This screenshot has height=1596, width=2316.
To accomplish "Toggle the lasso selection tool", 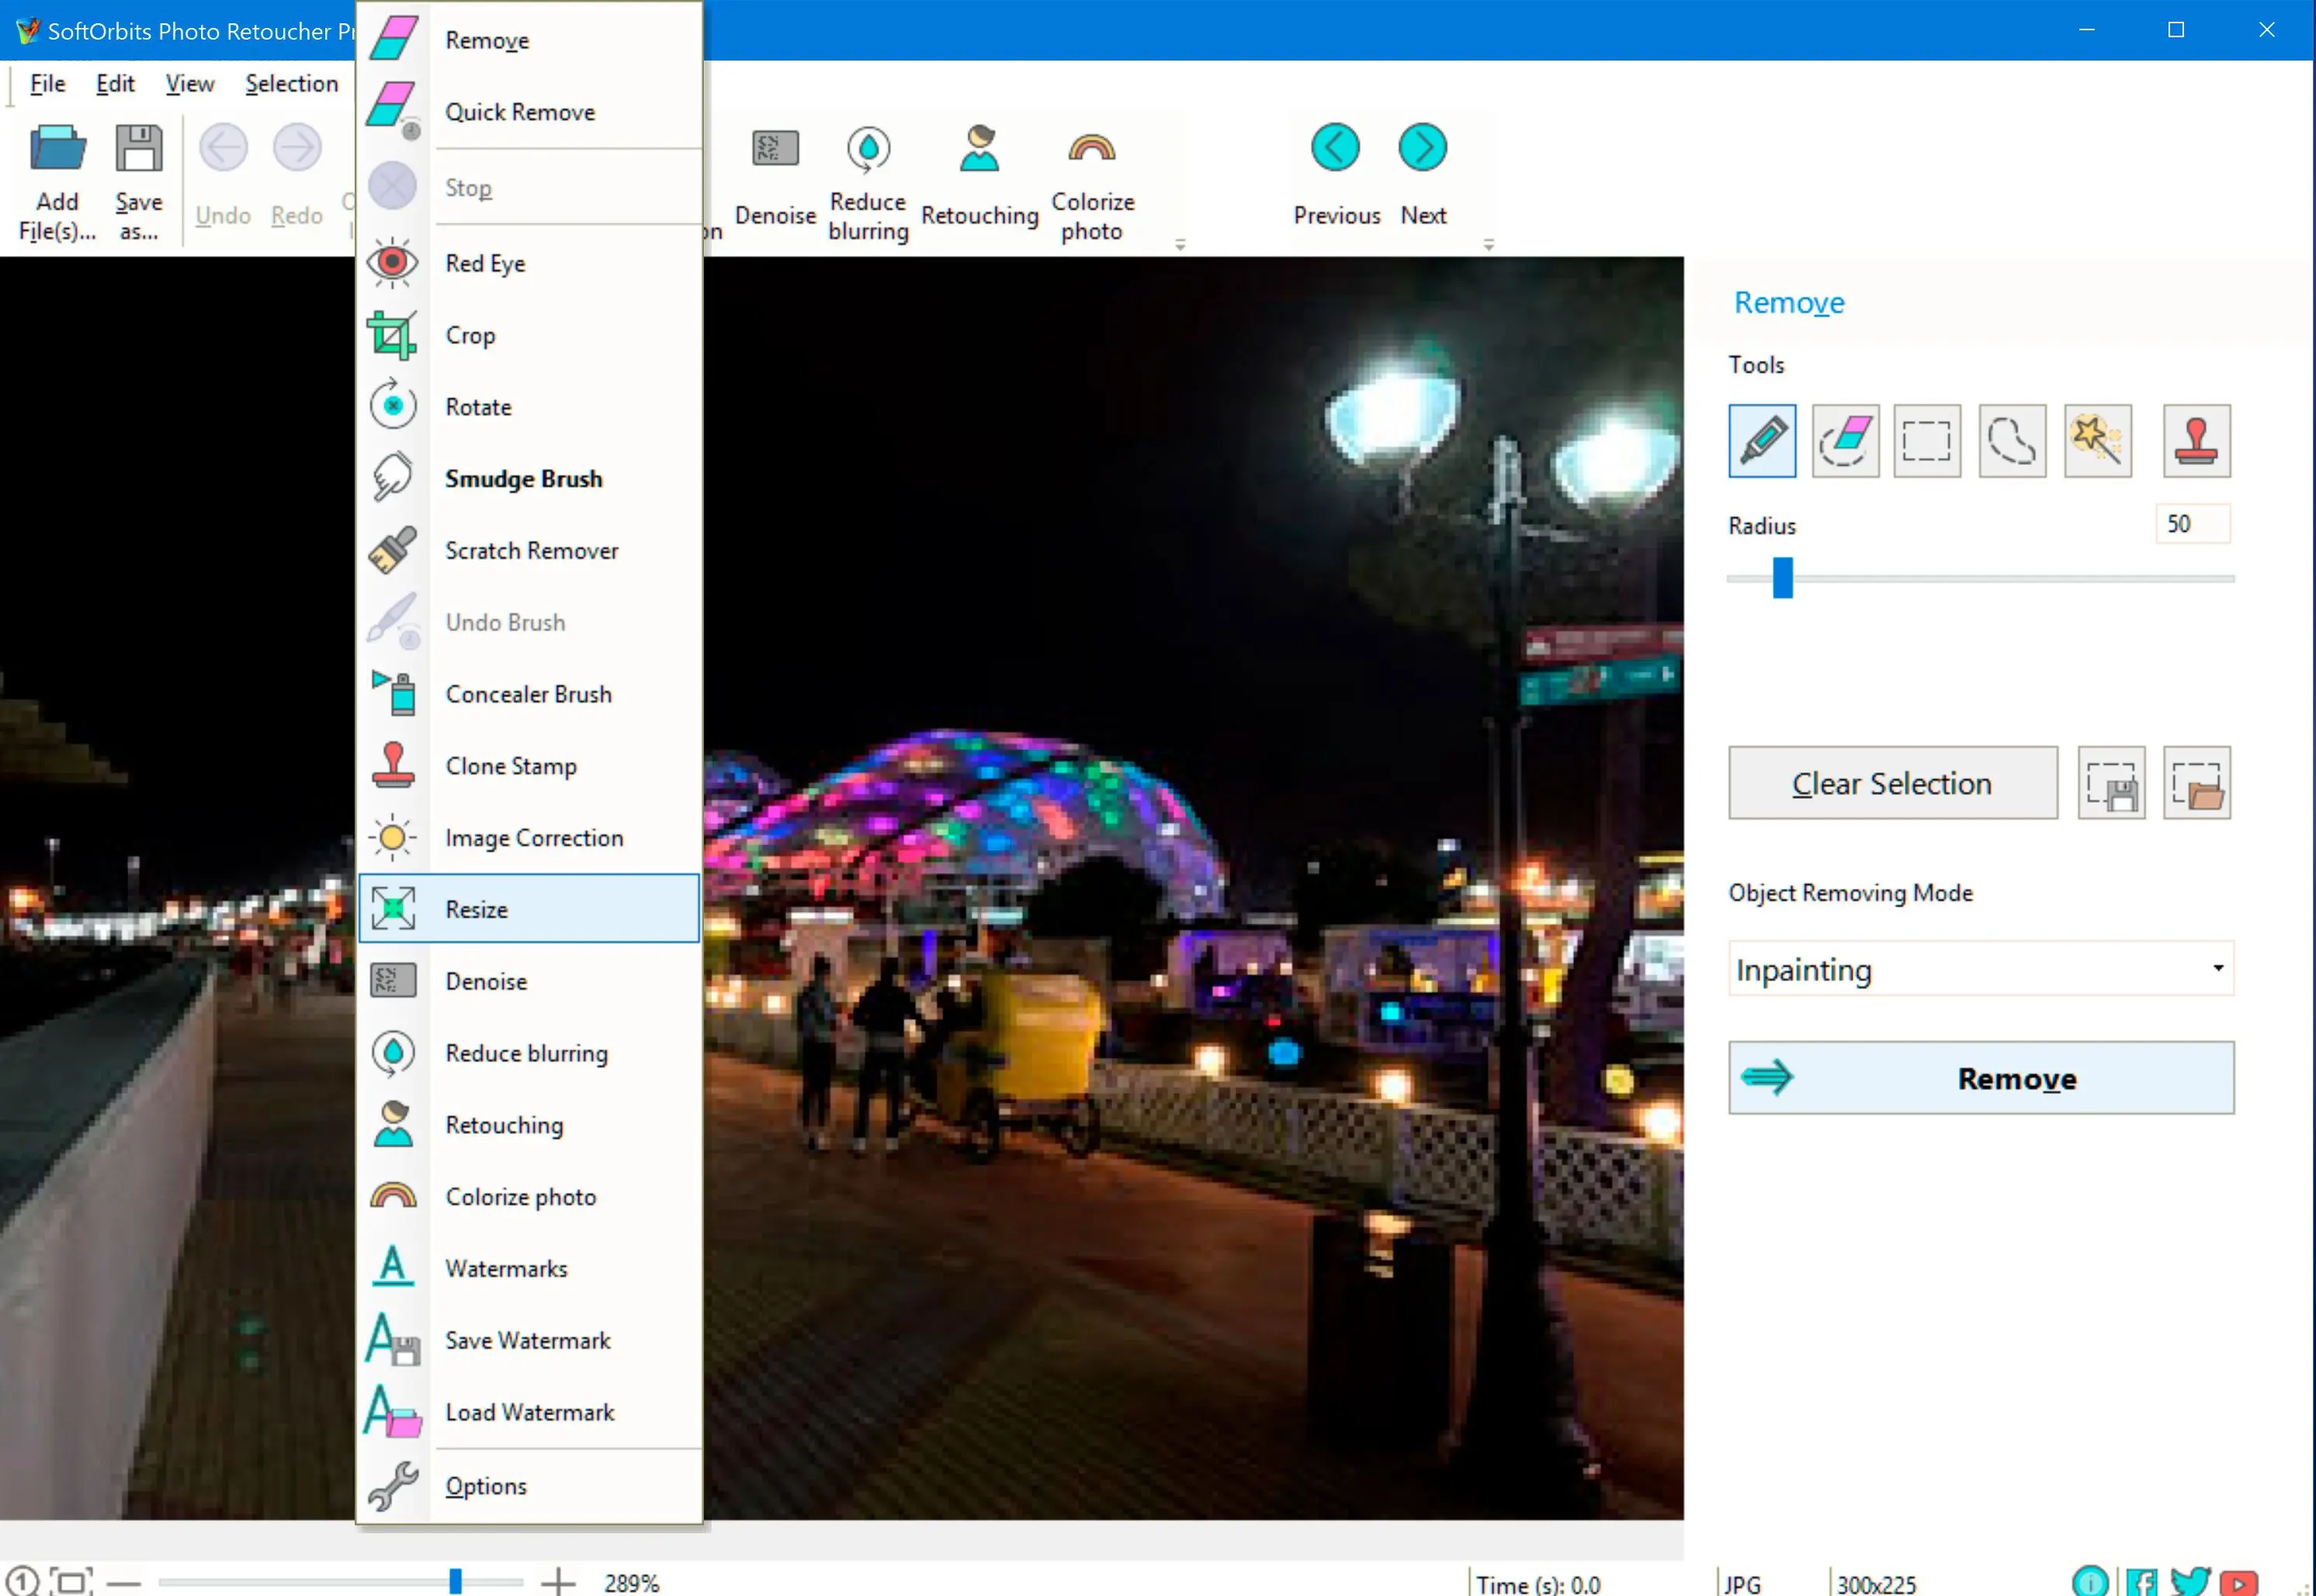I will click(x=2013, y=440).
